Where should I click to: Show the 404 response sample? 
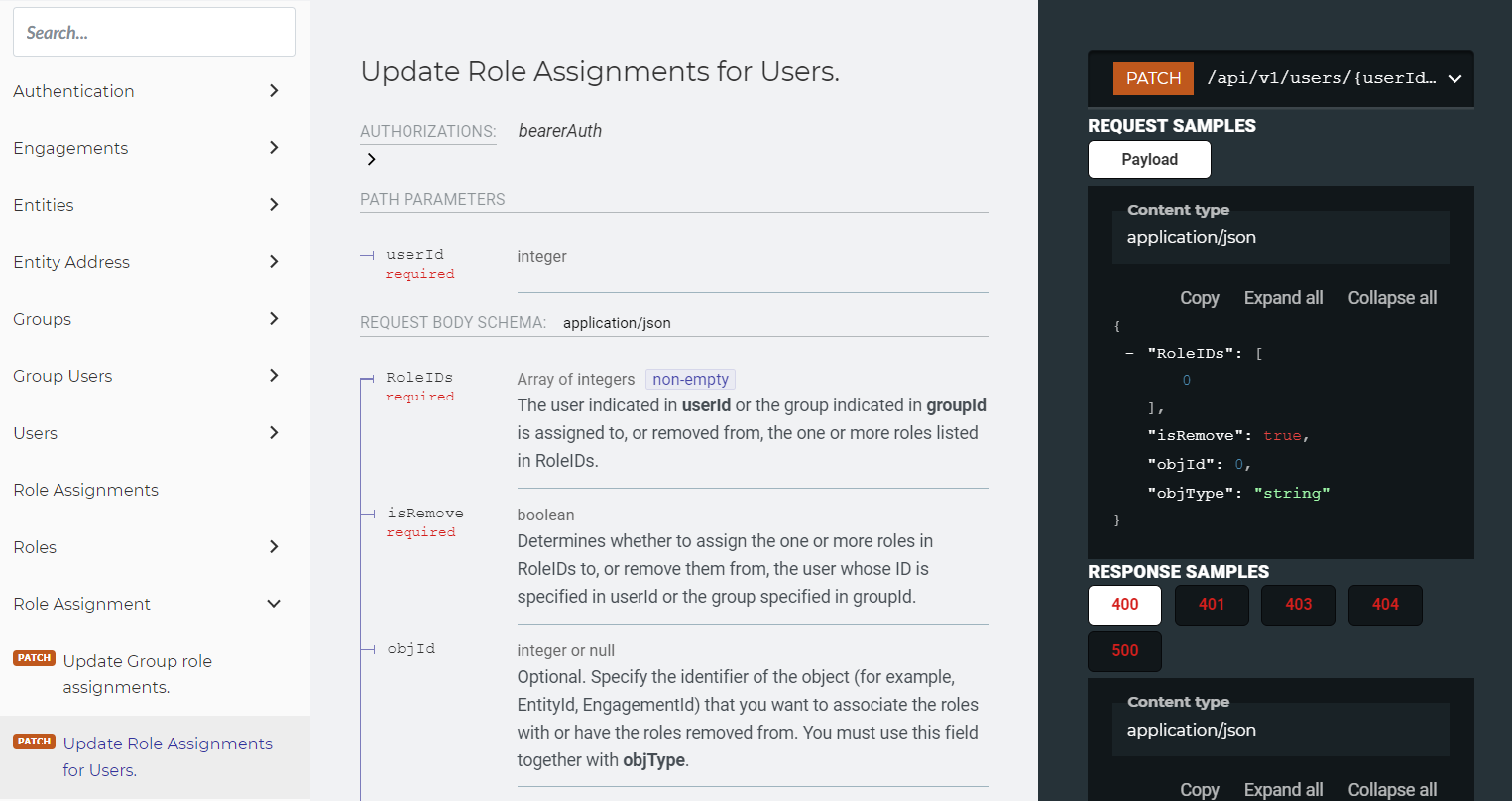1384,605
